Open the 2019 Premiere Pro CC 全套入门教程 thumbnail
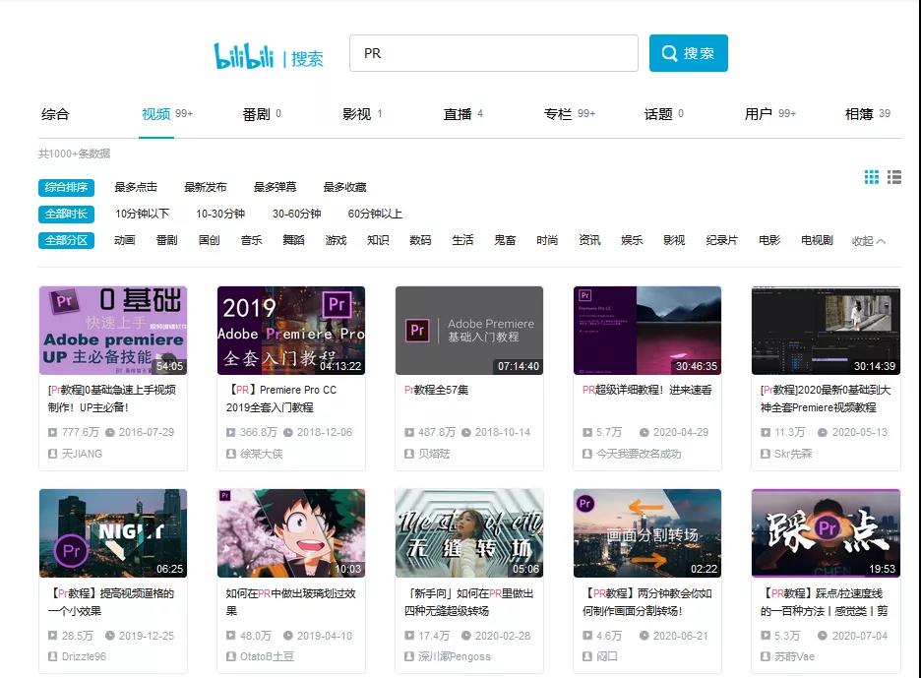Viewport: 921px width, 678px height. click(290, 333)
